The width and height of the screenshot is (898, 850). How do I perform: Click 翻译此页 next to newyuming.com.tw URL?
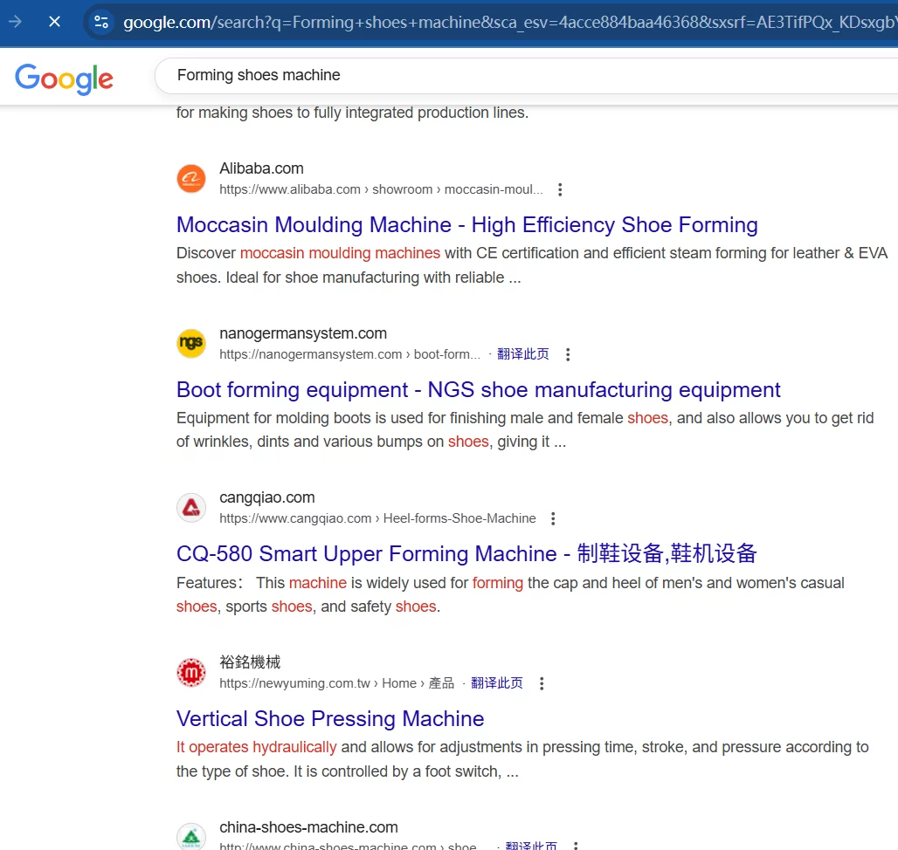coord(497,683)
